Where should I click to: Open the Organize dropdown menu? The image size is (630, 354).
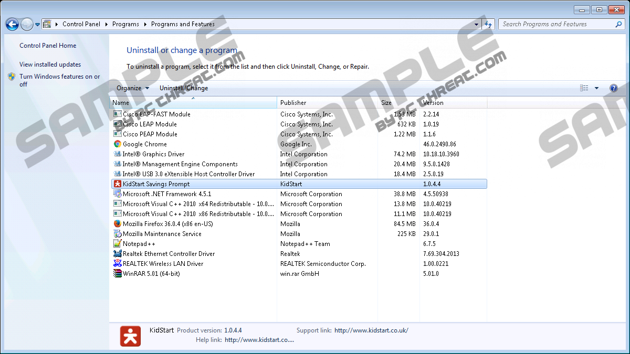[132, 88]
